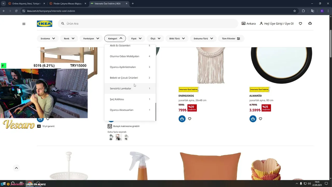Add ALMARÖD mirror to cart

253,119
